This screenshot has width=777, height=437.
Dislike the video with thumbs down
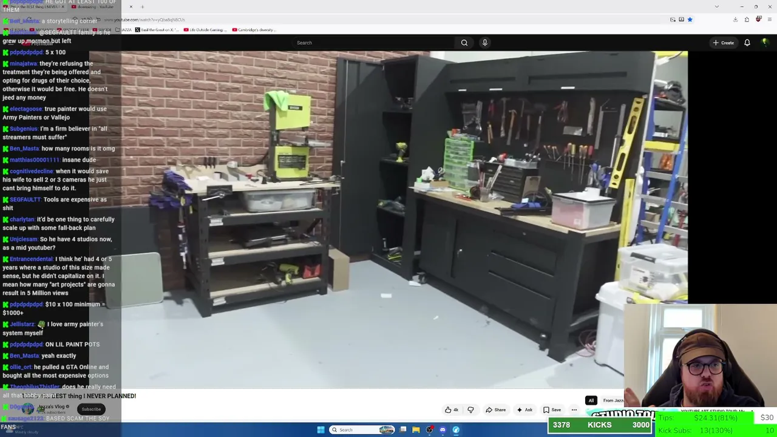[470, 410]
